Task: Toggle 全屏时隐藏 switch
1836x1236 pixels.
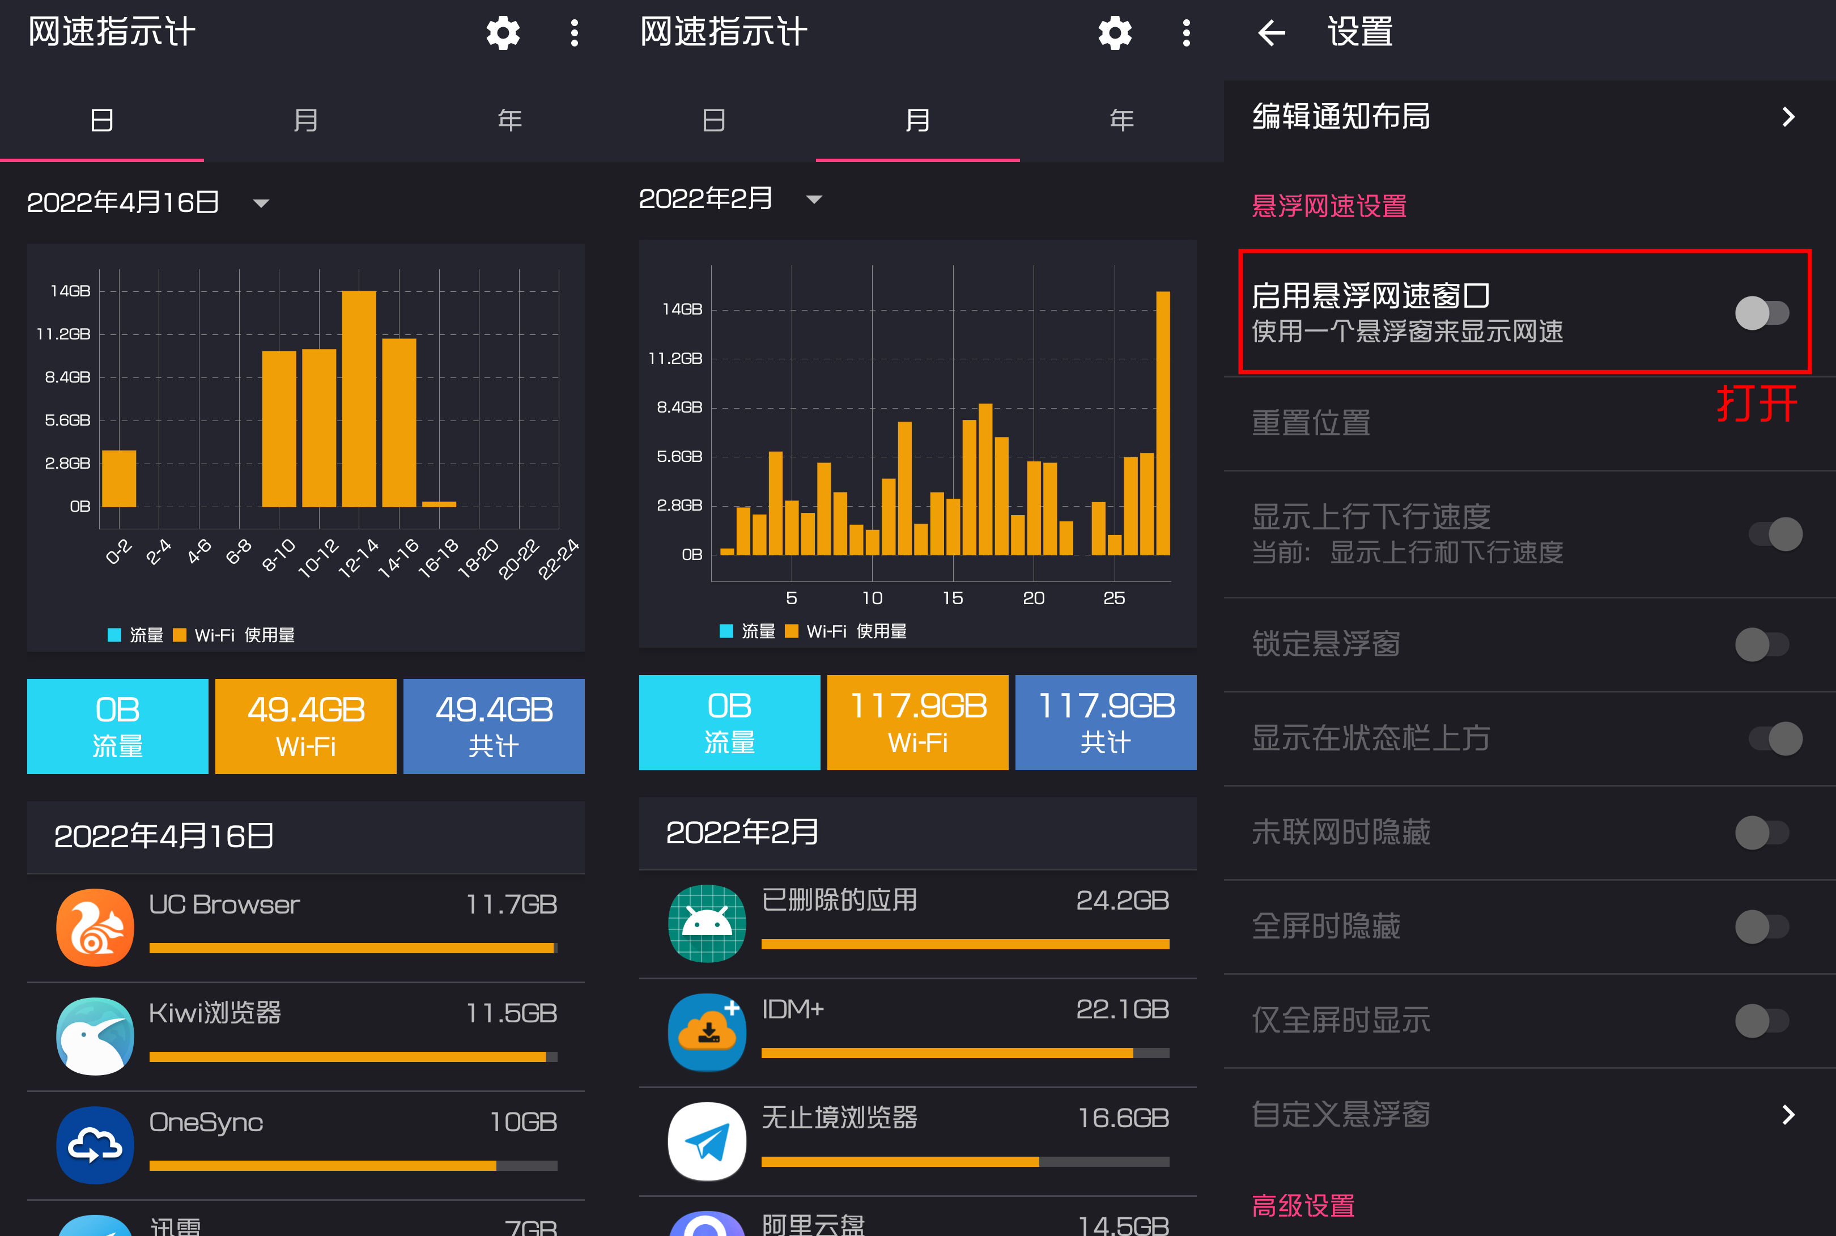Action: click(x=1762, y=927)
